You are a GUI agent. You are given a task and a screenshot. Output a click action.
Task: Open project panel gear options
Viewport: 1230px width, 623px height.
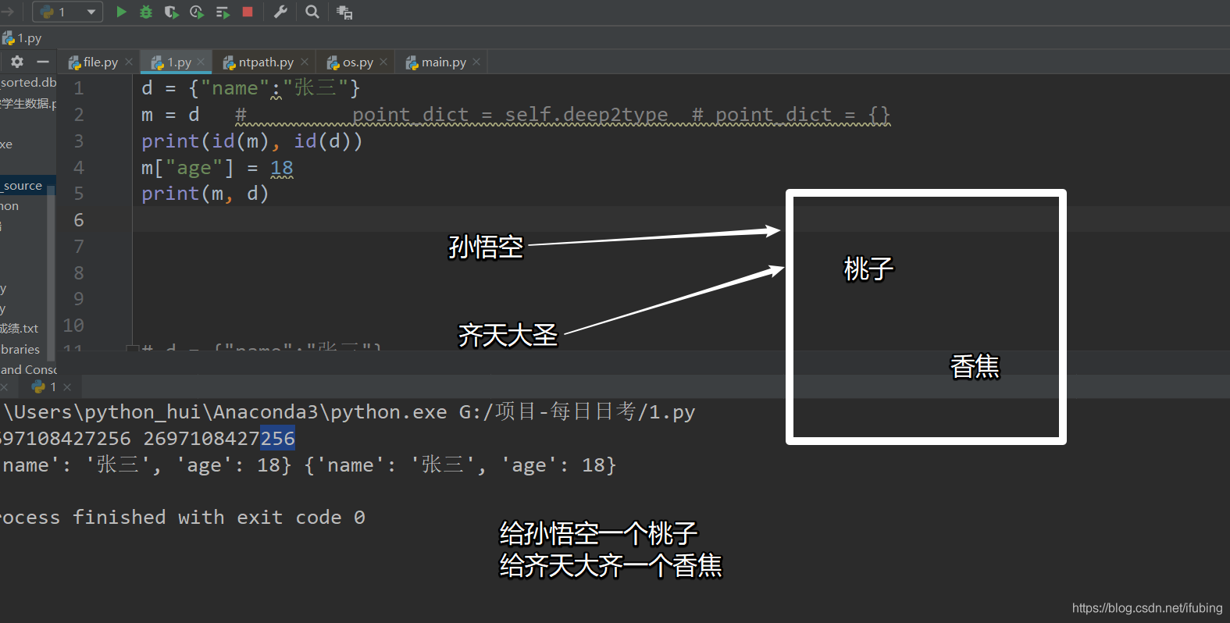17,62
